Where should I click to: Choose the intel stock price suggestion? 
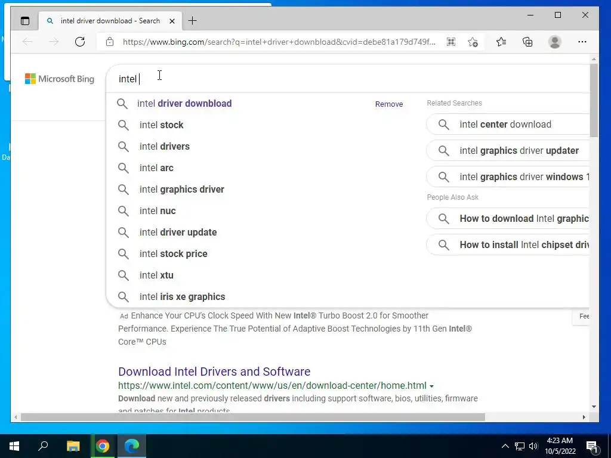click(174, 253)
